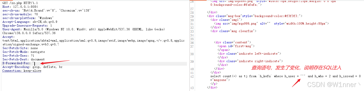Click the 'indicate left-indicate' div line

click(249, 54)
